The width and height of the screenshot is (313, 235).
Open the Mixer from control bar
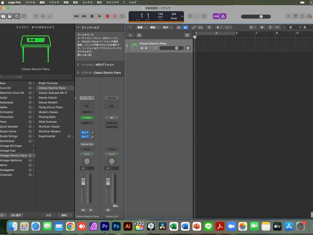[43, 16]
